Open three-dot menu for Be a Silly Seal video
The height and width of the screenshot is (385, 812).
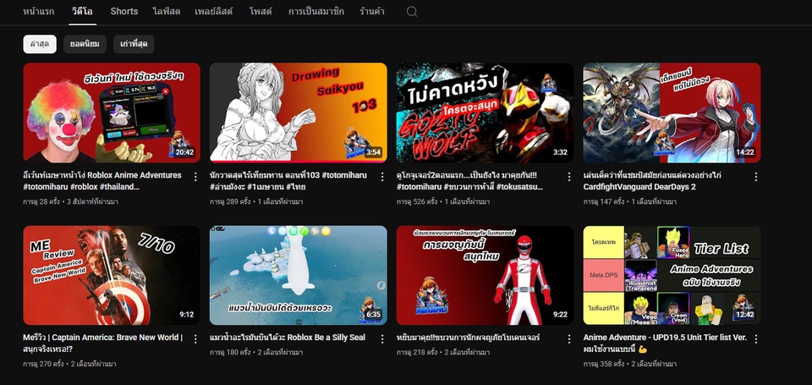(382, 338)
